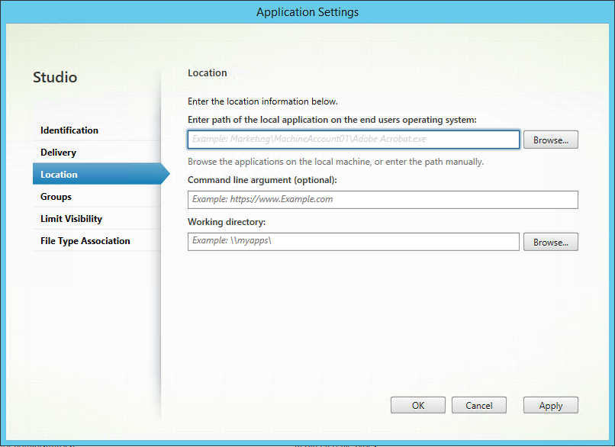The image size is (615, 447).
Task: Click the Apply button
Action: 550,405
